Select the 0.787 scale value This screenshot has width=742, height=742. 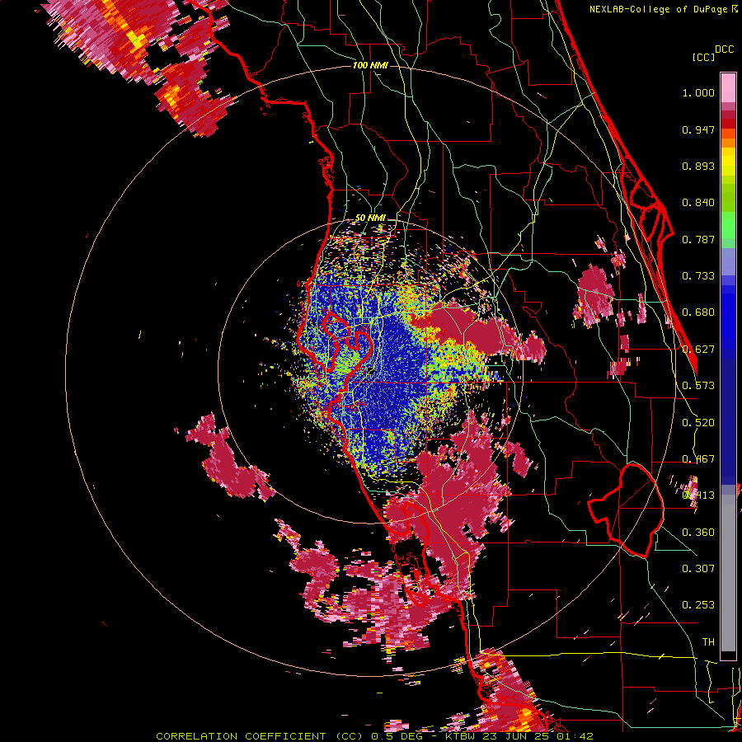click(698, 239)
